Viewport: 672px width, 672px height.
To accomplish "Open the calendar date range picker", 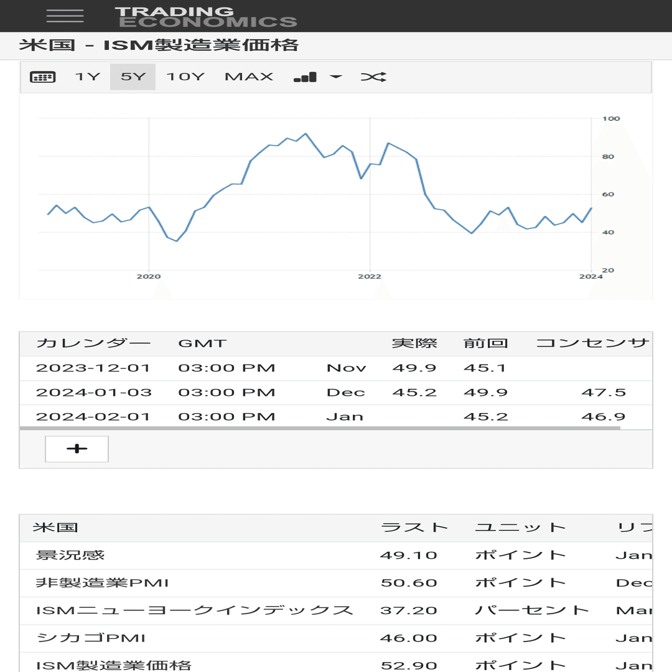I will pyautogui.click(x=42, y=77).
